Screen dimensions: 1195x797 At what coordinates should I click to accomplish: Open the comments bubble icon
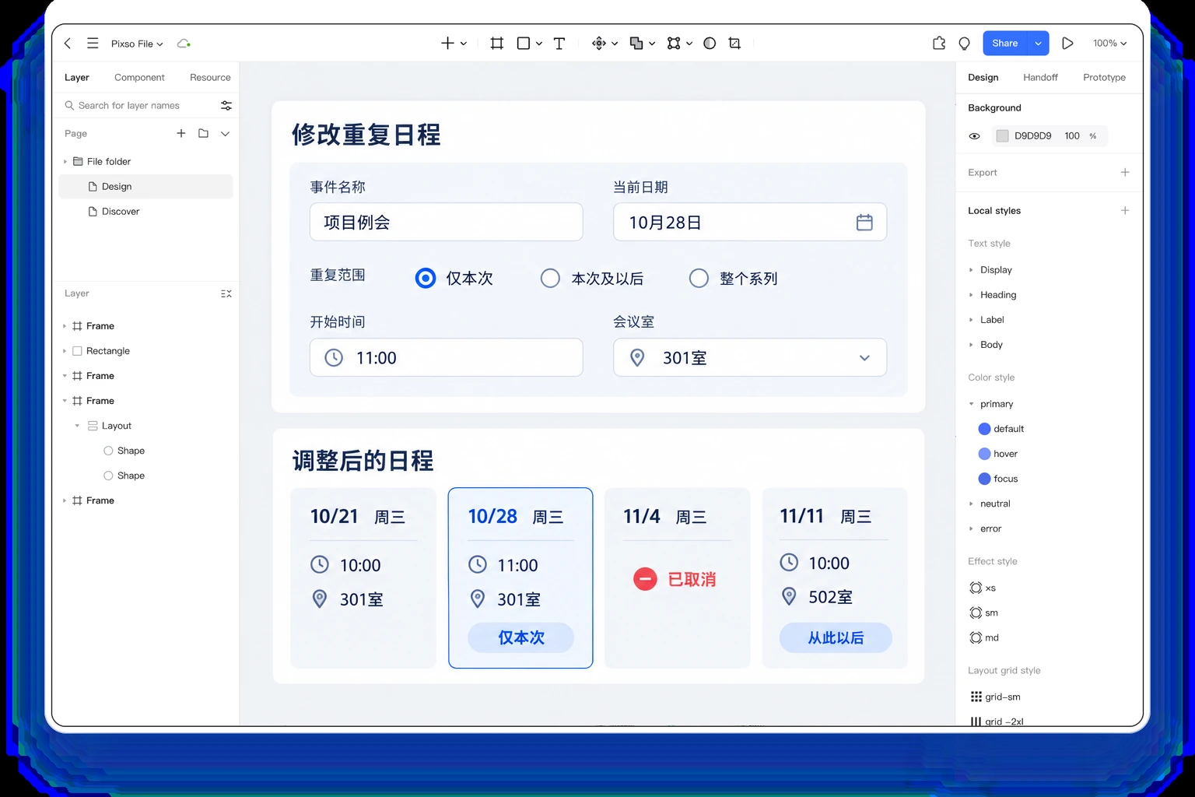coord(965,44)
